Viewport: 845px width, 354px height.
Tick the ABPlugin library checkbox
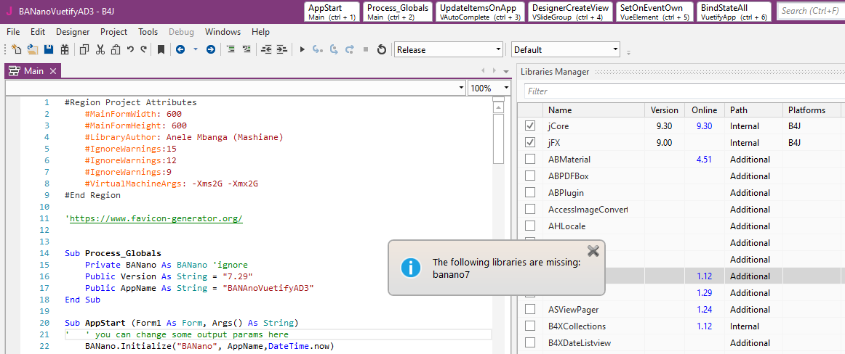click(x=529, y=193)
